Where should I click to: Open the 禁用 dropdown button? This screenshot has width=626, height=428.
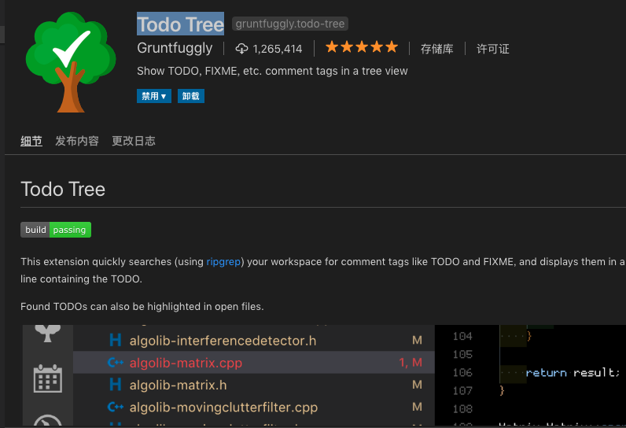[x=154, y=96]
